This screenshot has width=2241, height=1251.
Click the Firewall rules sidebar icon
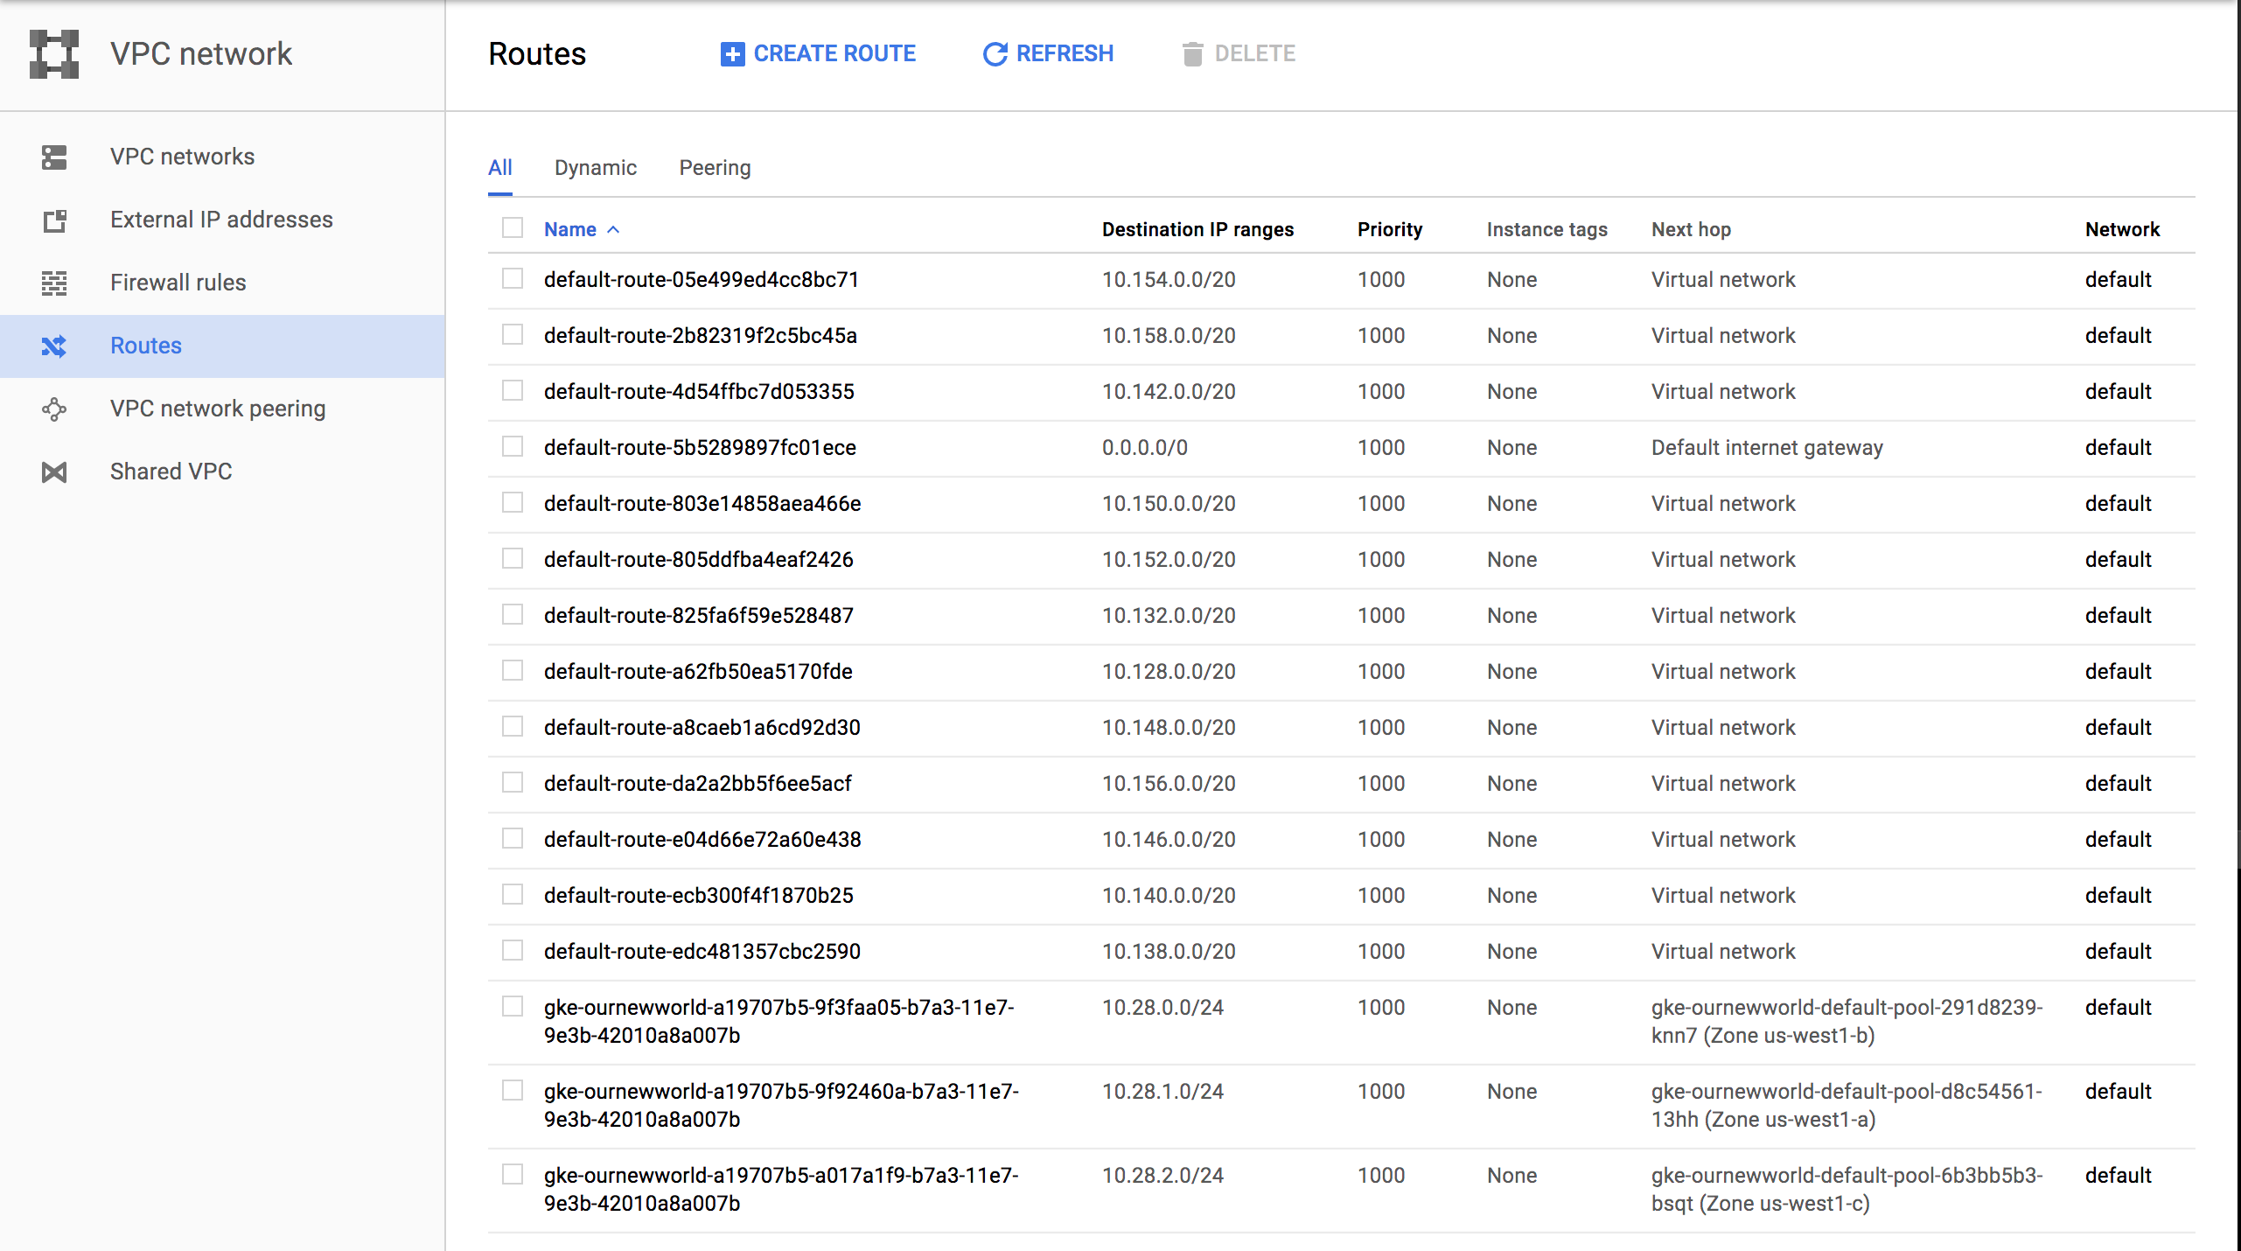tap(54, 283)
